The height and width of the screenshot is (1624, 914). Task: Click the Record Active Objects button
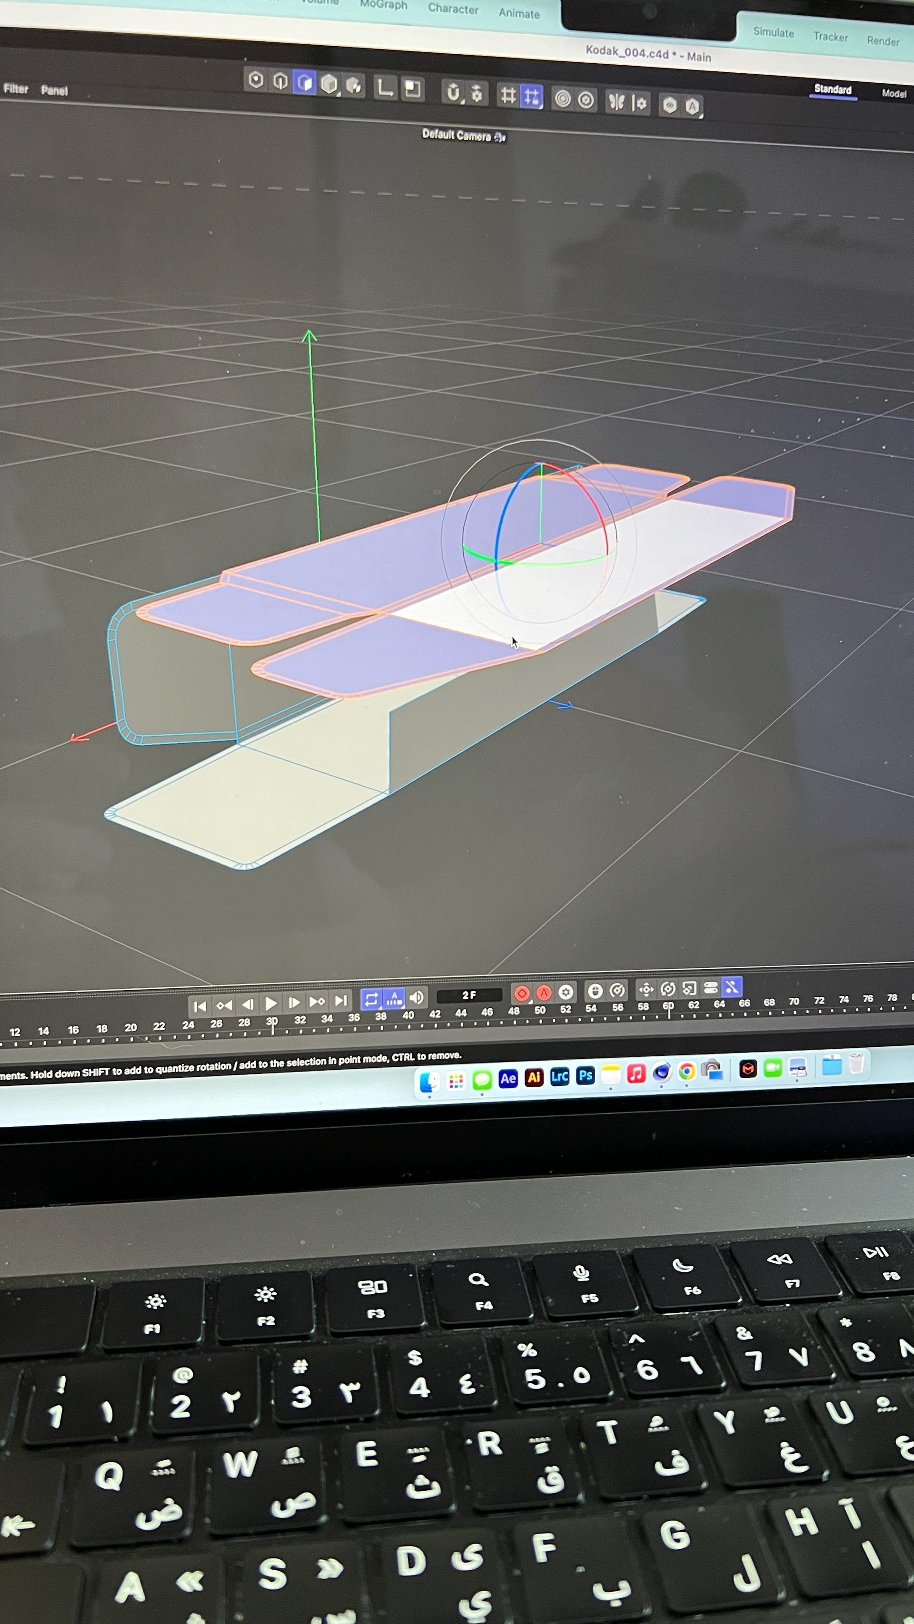coord(522,994)
